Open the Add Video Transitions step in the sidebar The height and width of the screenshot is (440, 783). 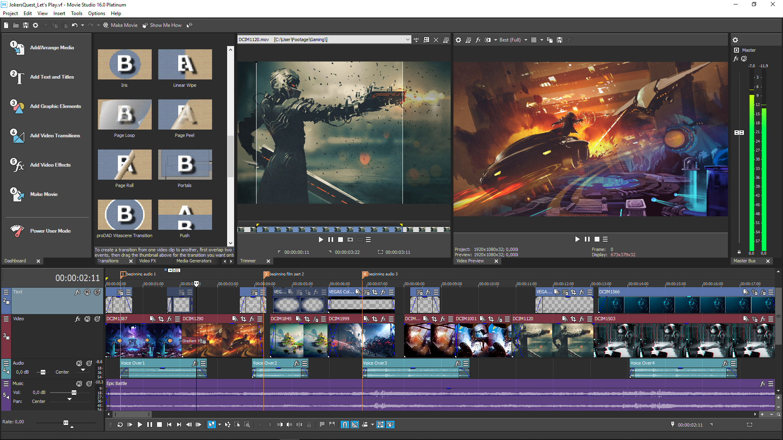click(x=55, y=136)
